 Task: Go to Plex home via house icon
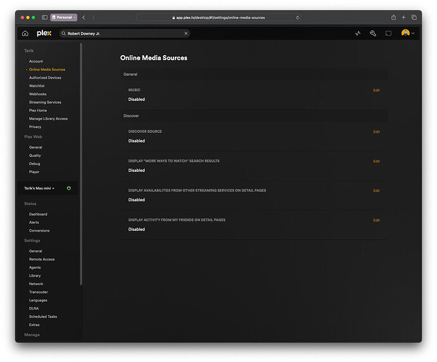click(x=25, y=33)
